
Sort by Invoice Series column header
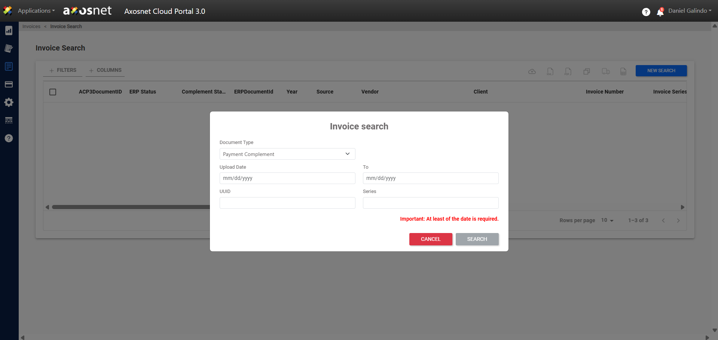[x=670, y=92]
